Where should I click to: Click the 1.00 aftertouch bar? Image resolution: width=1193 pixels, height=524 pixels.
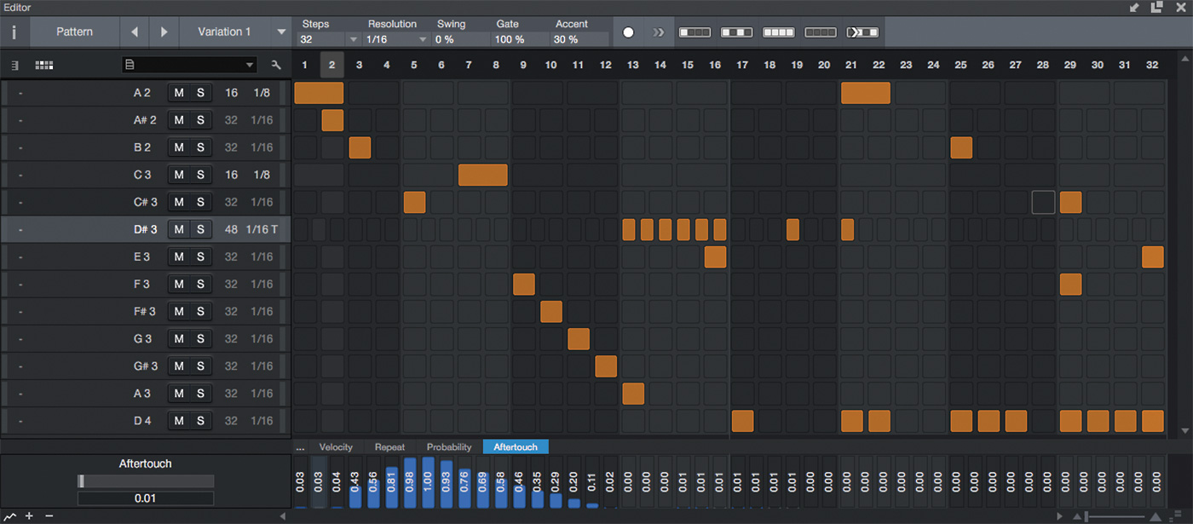click(429, 483)
